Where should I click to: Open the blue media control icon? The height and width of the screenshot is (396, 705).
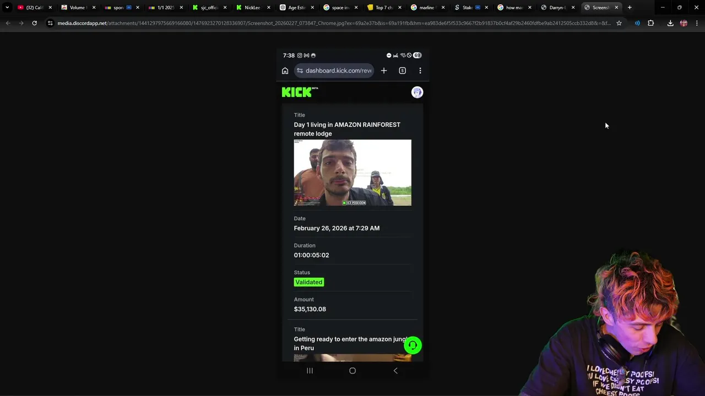[x=637, y=23]
